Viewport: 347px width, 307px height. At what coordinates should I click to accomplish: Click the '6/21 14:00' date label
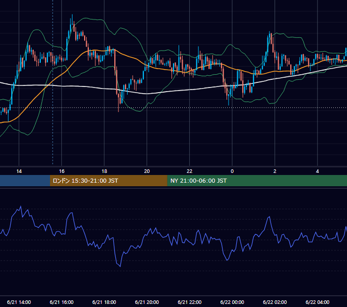click(x=19, y=302)
